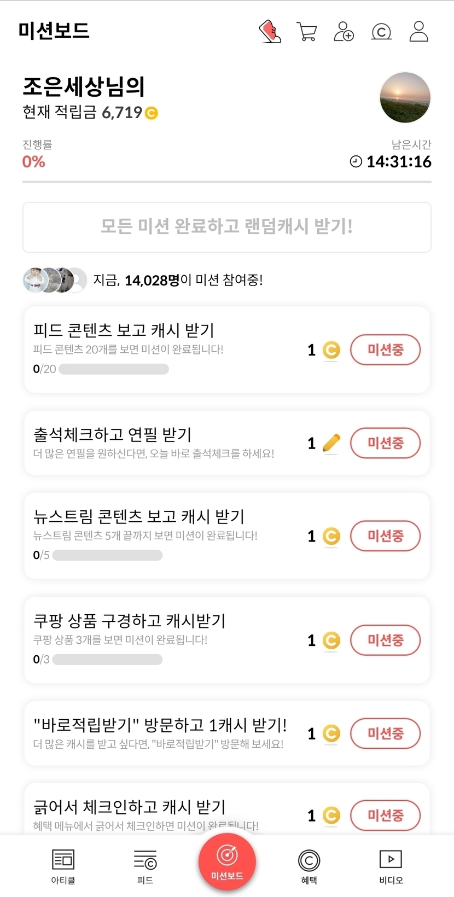The width and height of the screenshot is (454, 897).
Task: Tap 미션중 for attendance check mission
Action: 385,443
